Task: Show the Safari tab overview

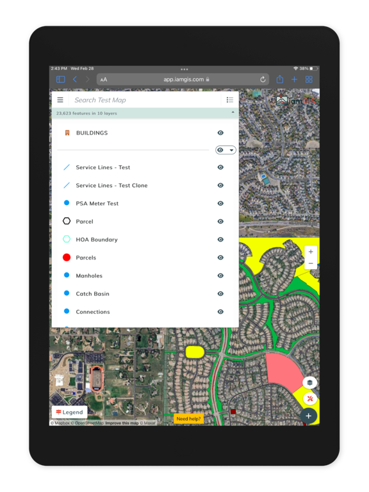Action: click(x=309, y=79)
